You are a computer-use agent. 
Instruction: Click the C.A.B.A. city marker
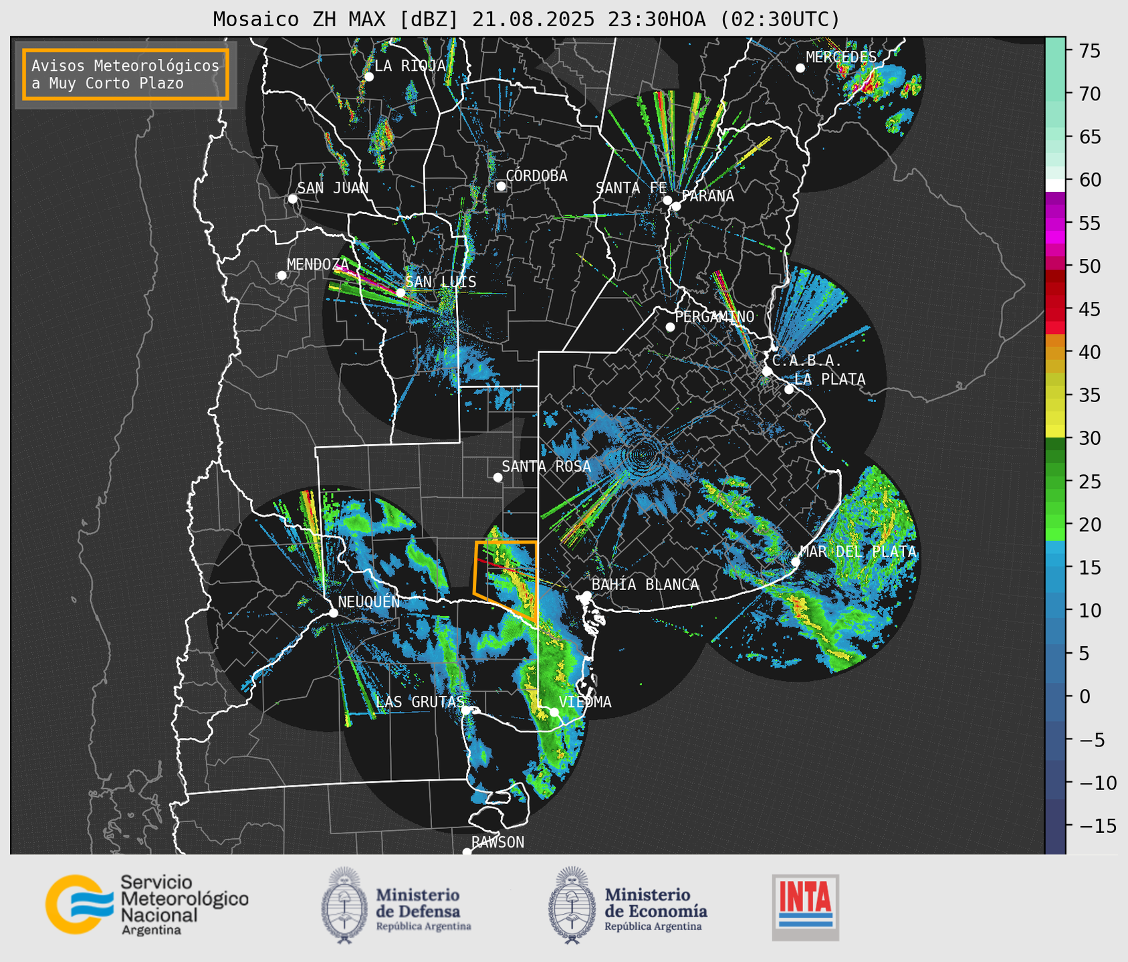point(767,371)
